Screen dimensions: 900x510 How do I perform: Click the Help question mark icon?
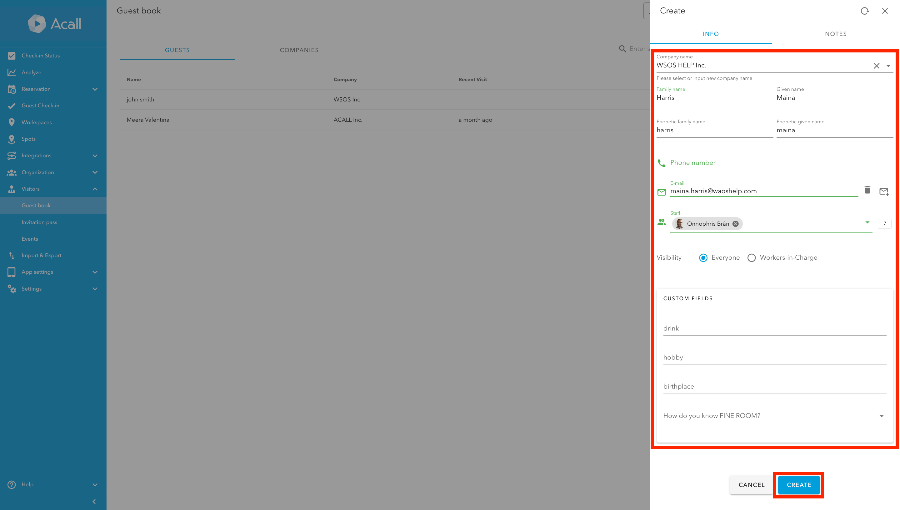click(12, 485)
